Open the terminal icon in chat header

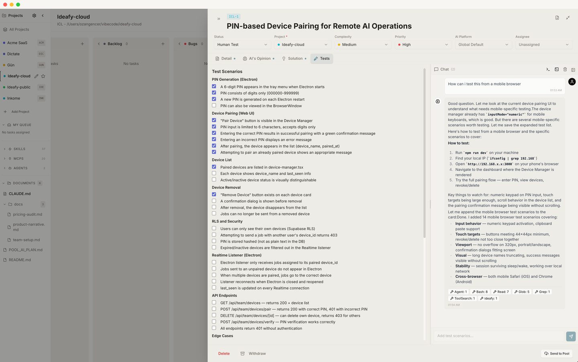(548, 69)
